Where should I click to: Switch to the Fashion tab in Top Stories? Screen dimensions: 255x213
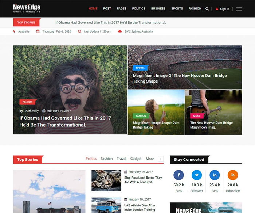[x=107, y=159]
